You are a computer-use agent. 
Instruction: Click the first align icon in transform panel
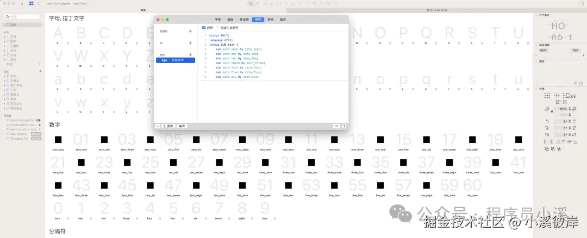546,141
